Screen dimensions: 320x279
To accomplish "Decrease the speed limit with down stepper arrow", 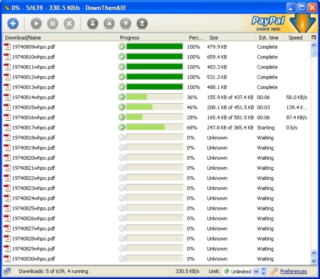I will coord(263,273).
